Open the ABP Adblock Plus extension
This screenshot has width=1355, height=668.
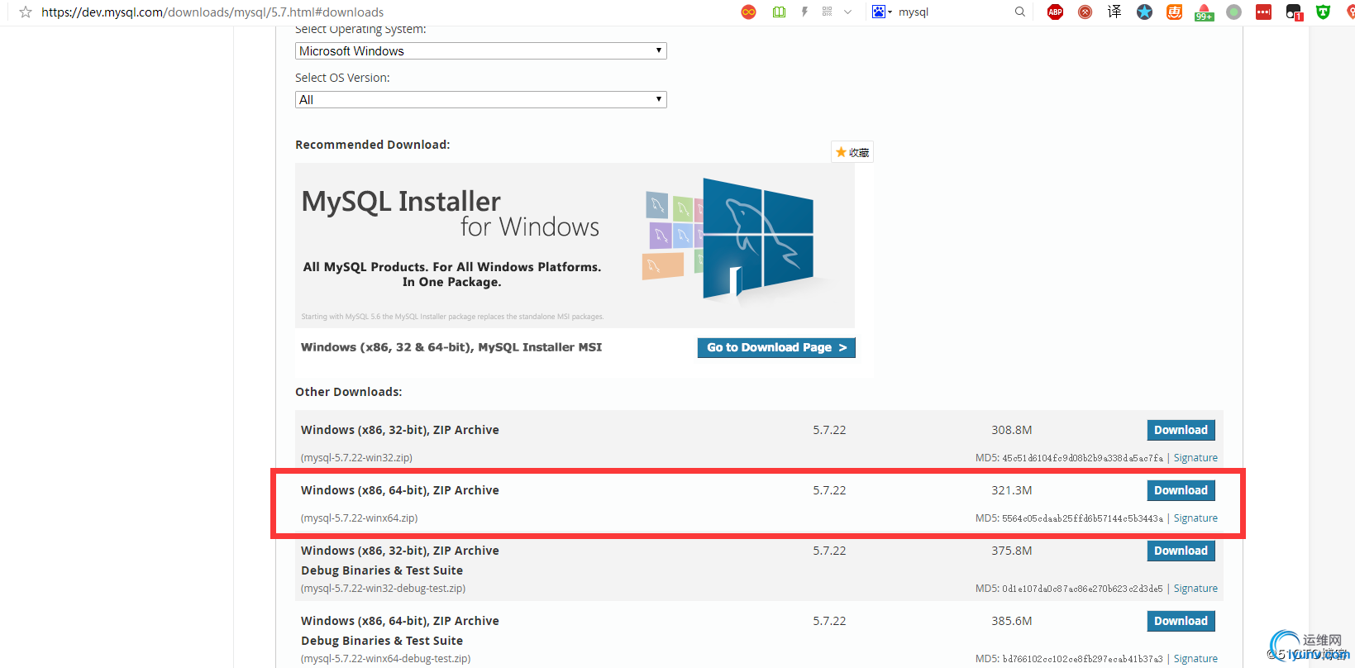[1055, 12]
